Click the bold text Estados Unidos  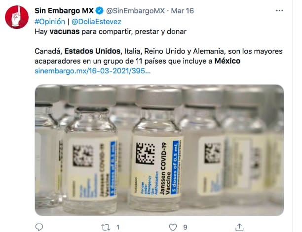point(92,51)
